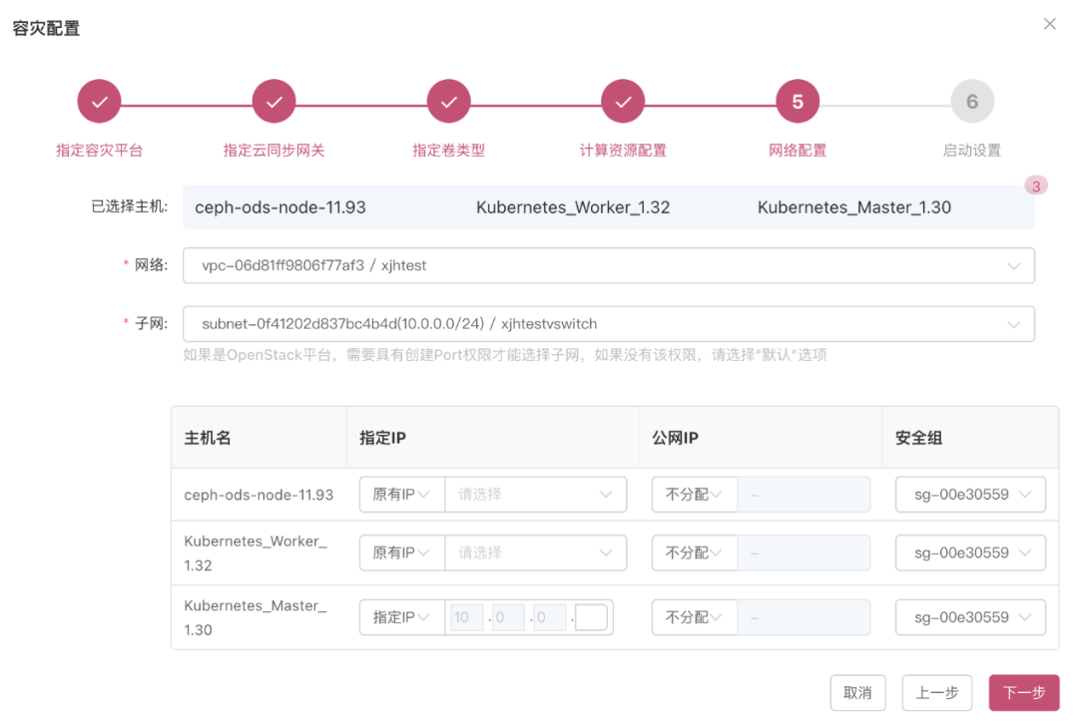Click the 上一步 button

(936, 693)
